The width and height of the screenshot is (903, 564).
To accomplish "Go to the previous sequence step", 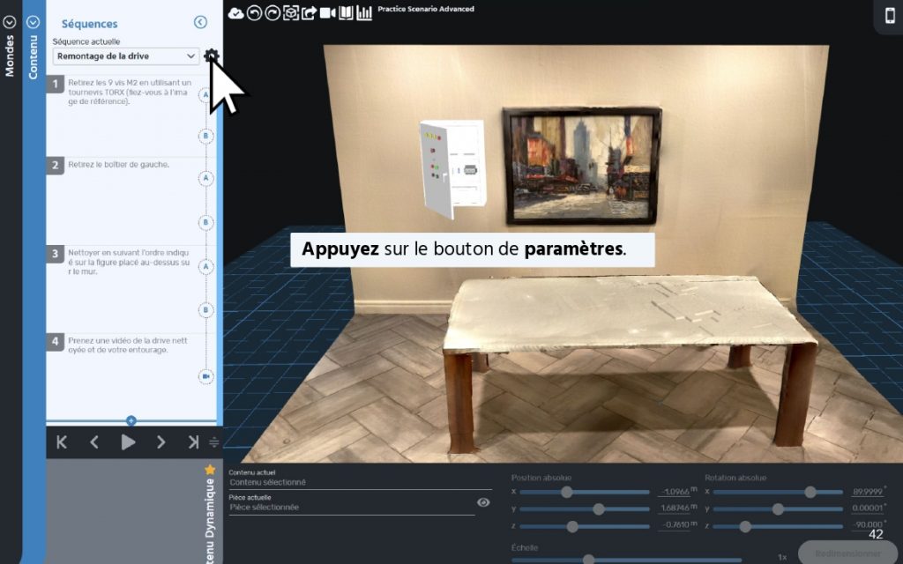I will 94,442.
